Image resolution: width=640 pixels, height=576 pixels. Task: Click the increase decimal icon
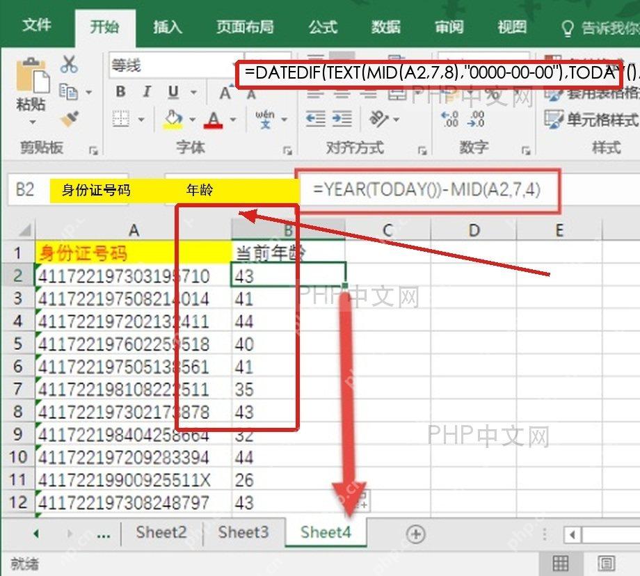coord(449,119)
